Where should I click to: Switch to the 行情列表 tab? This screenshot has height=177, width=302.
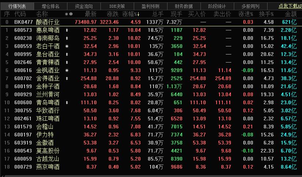click(17, 6)
